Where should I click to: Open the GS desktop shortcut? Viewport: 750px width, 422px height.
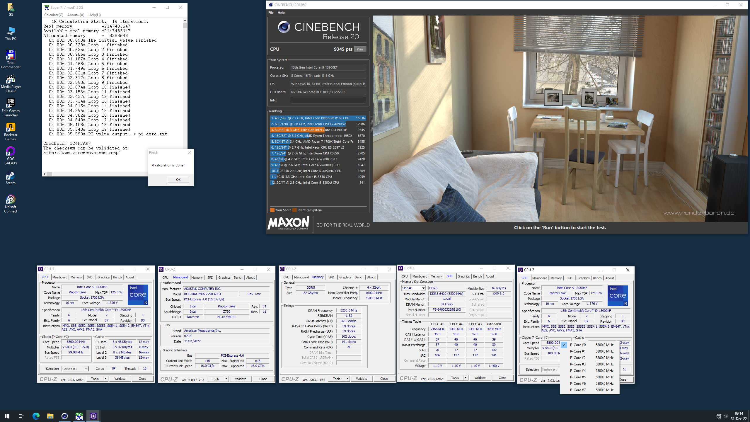(11, 9)
